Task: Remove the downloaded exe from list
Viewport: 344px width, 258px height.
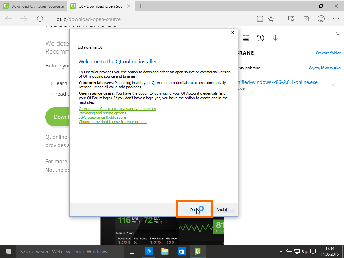Action: pos(333,85)
